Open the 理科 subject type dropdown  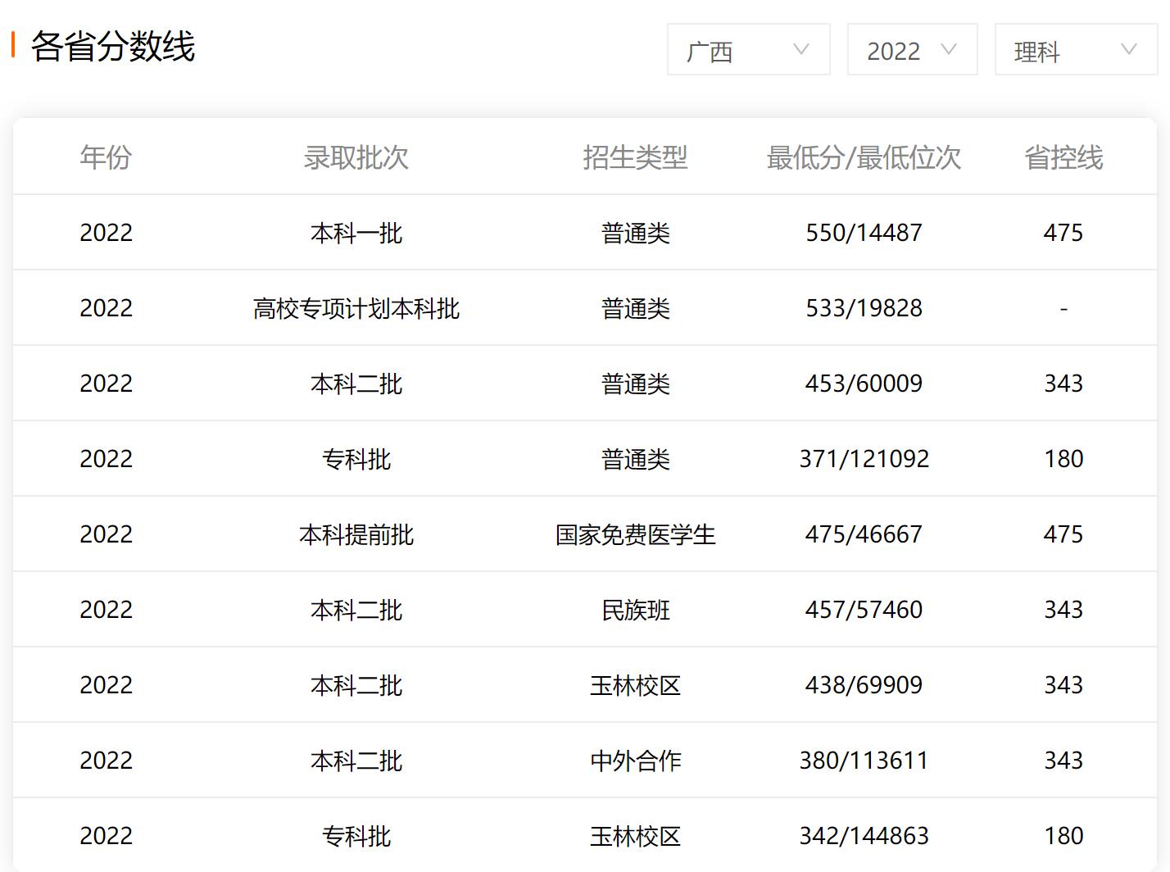1075,50
